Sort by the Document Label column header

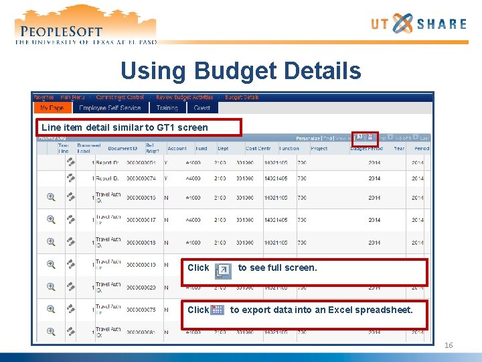[89, 148]
